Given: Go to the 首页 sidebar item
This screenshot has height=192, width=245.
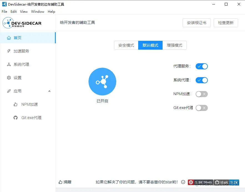Looking at the screenshot, I should click(x=28, y=38).
